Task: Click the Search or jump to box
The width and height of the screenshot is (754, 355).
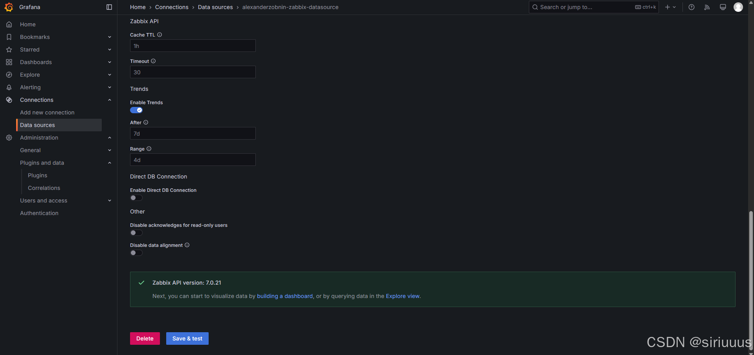Action: 594,7
